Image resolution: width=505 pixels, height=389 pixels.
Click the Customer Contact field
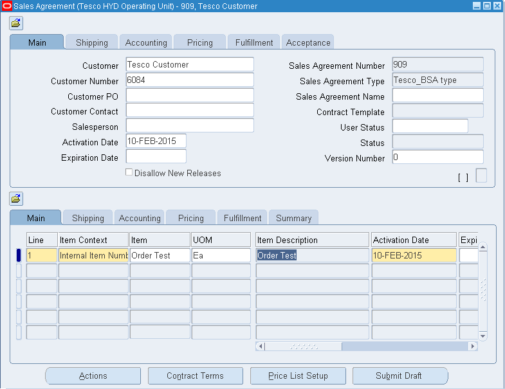coord(190,110)
